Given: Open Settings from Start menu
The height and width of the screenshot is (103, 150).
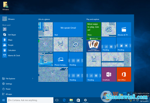Looking at the screenshot, I should (x=7, y=84).
